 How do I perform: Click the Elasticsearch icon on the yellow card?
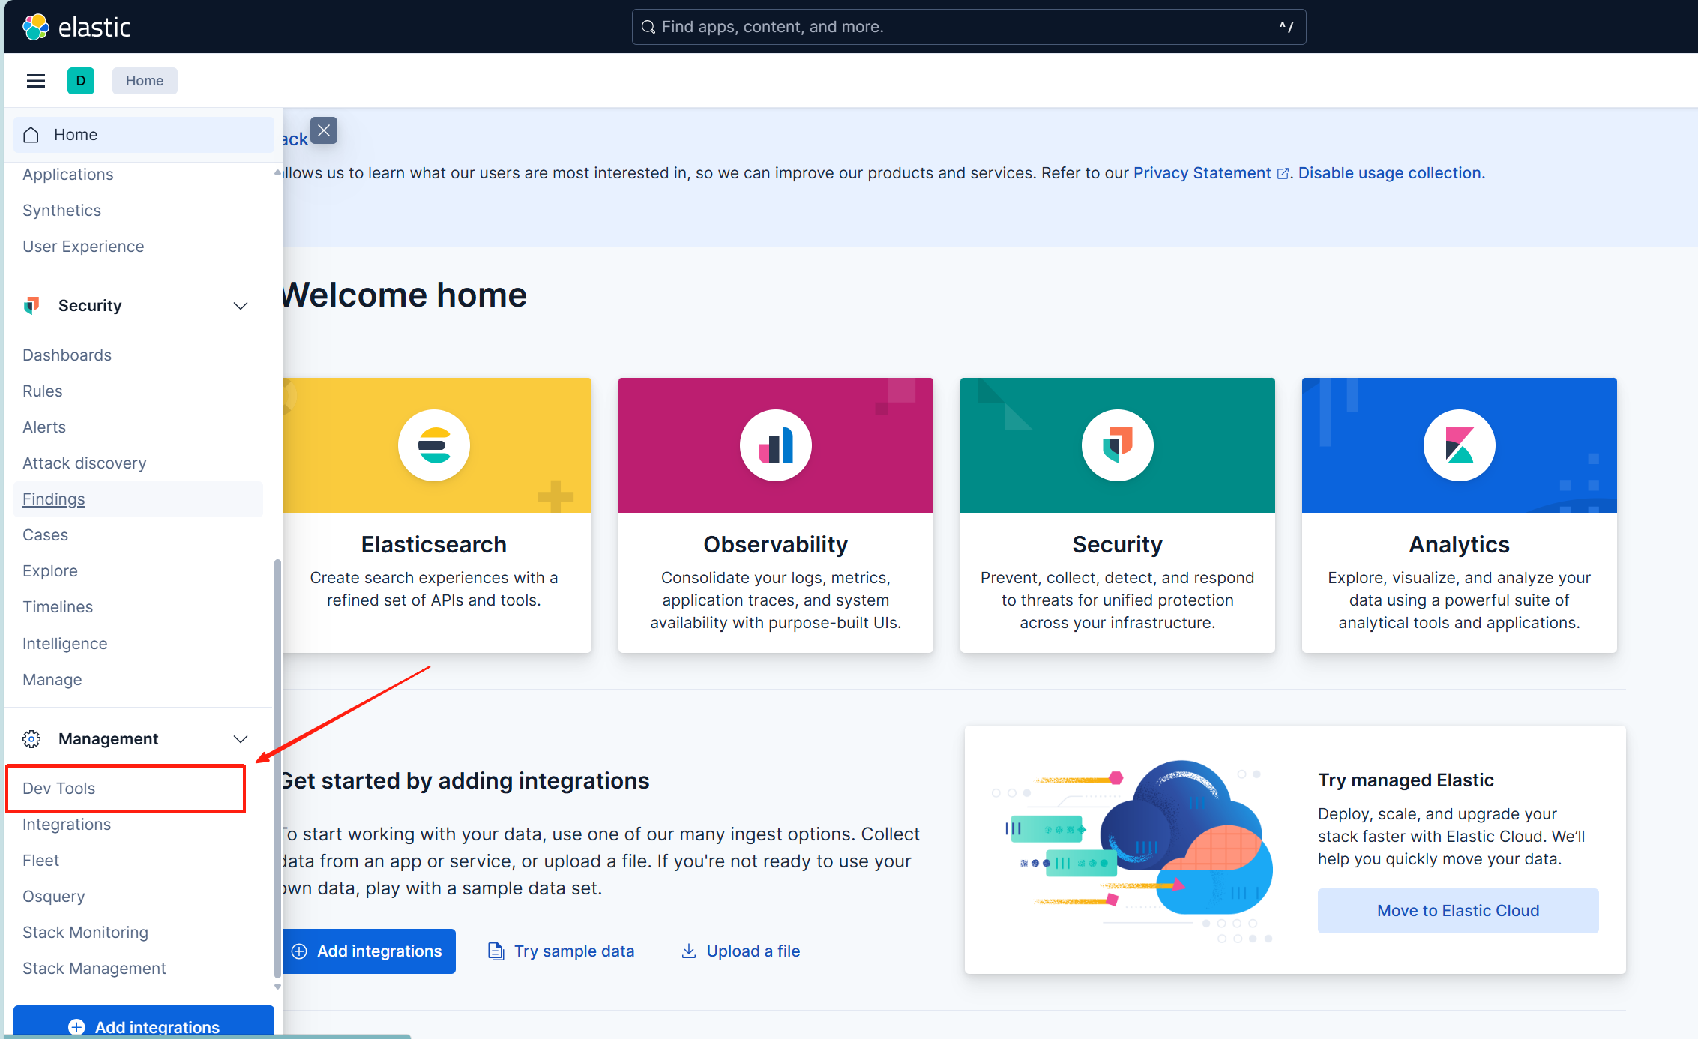pos(433,445)
